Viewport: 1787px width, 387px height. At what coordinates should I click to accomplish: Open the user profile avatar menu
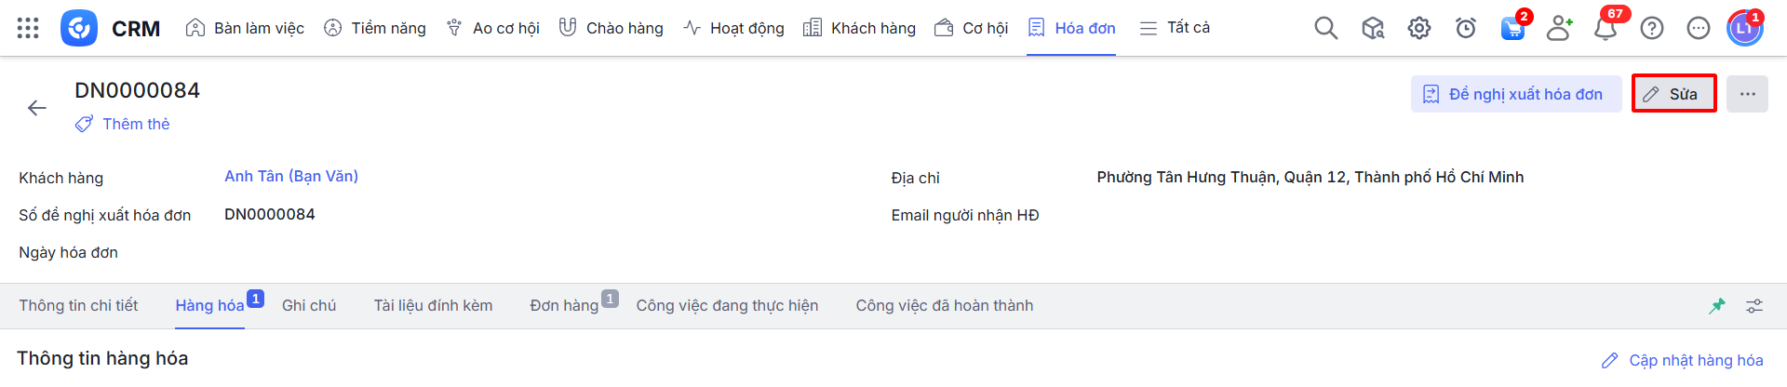click(1744, 28)
